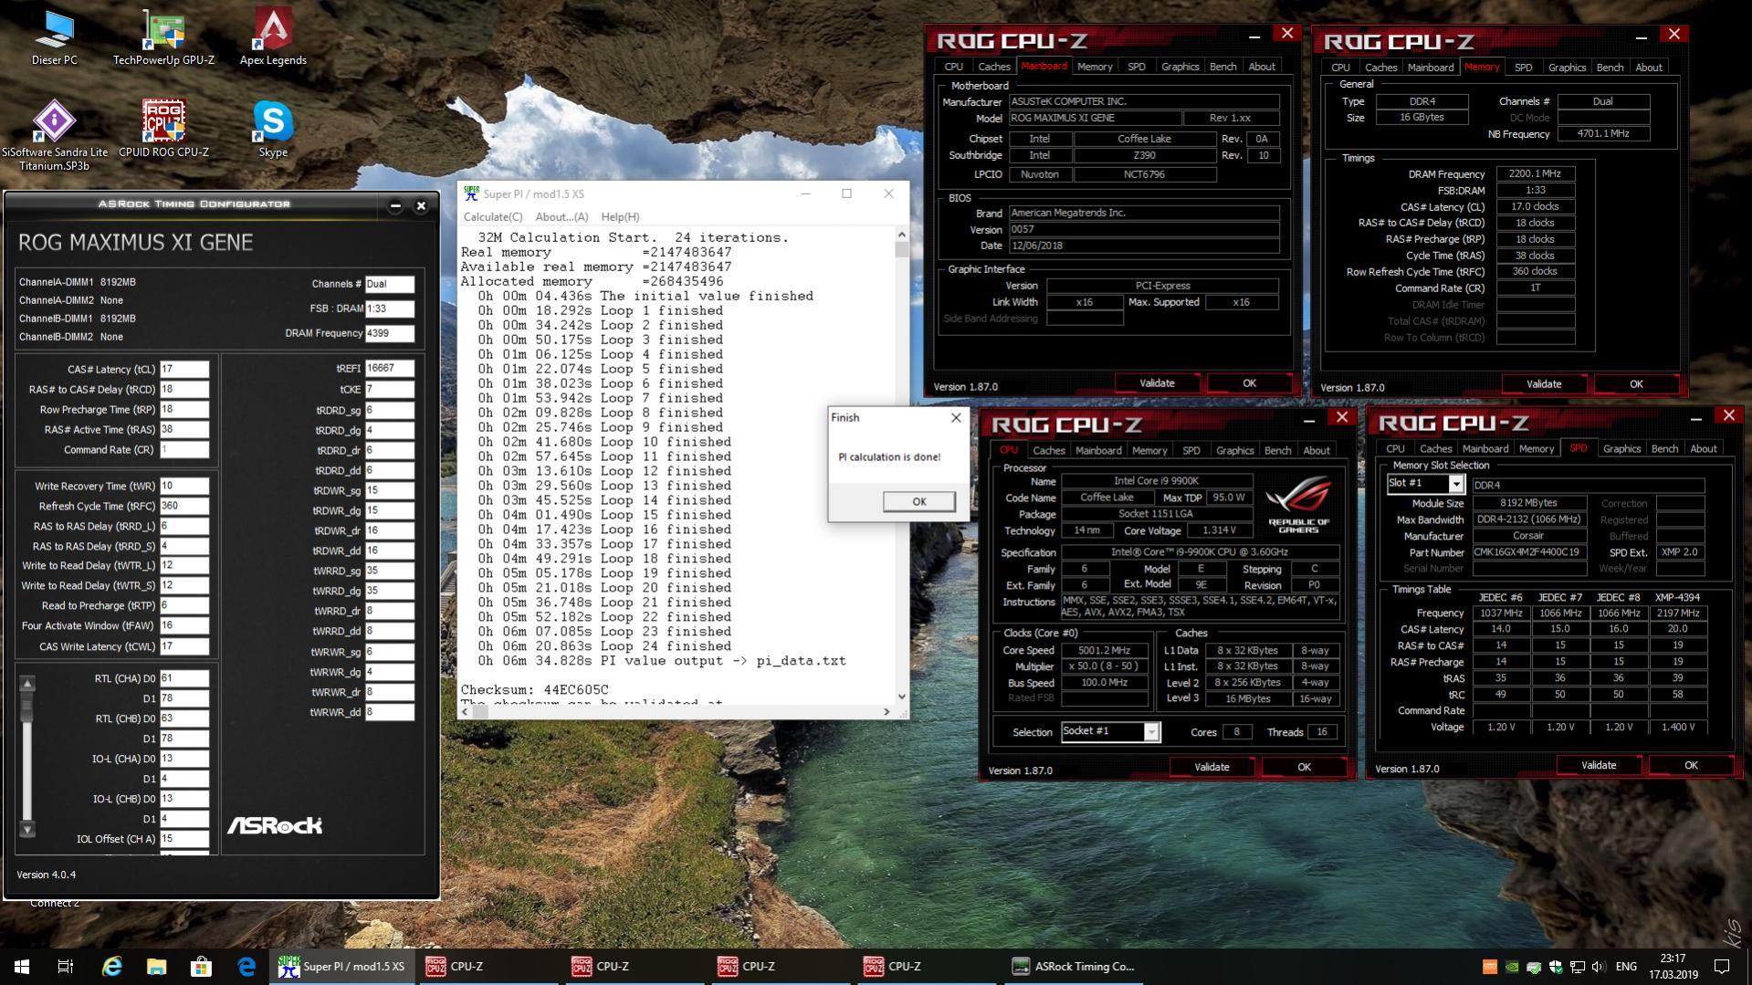Click OK in the CPU-Z SPD window
Image resolution: width=1752 pixels, height=985 pixels.
[x=1691, y=765]
